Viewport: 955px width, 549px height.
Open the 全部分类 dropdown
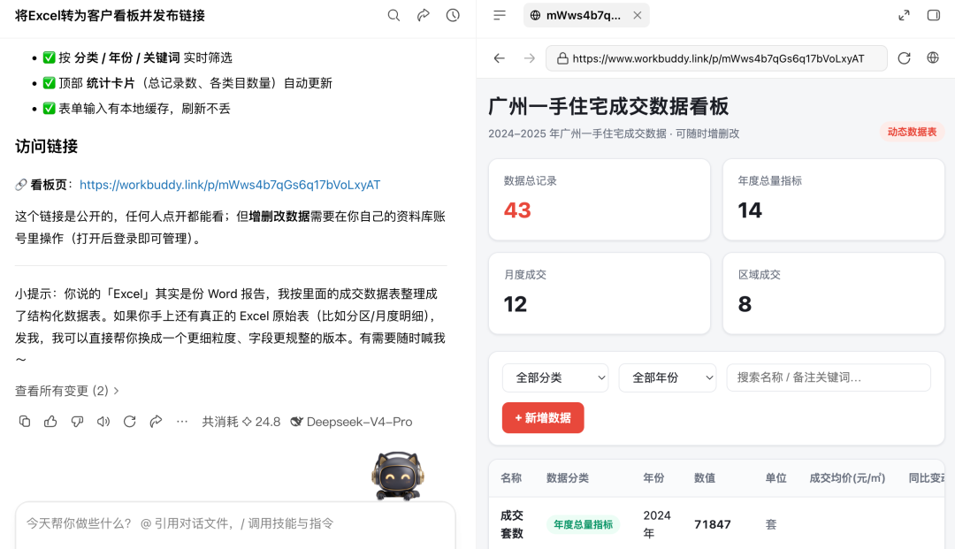[554, 378]
